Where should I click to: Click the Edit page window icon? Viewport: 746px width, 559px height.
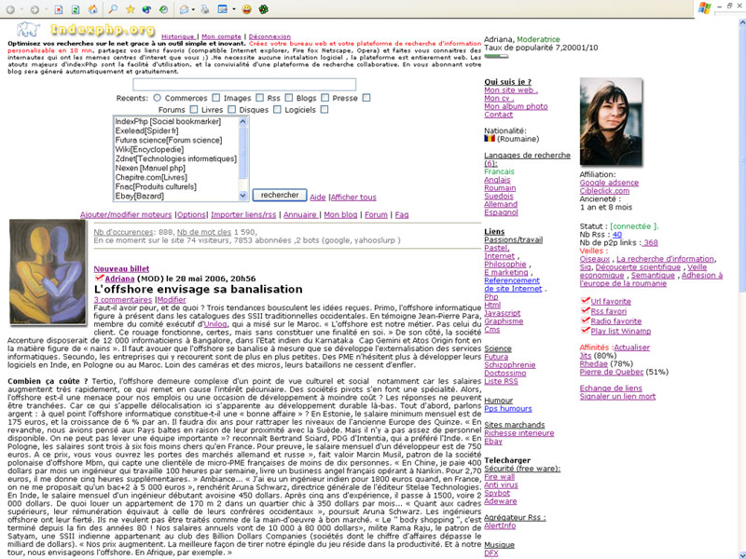coord(223,9)
